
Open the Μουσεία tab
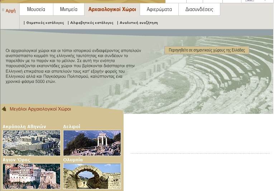click(36, 9)
